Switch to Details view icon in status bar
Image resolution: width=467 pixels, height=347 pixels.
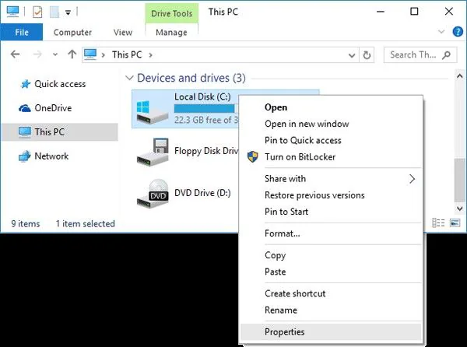coord(438,223)
